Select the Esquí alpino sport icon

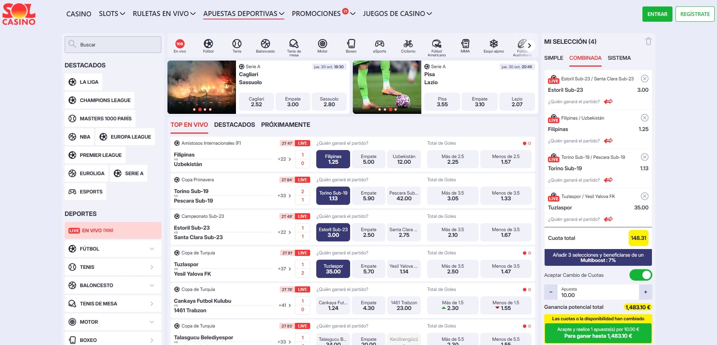[x=494, y=45]
